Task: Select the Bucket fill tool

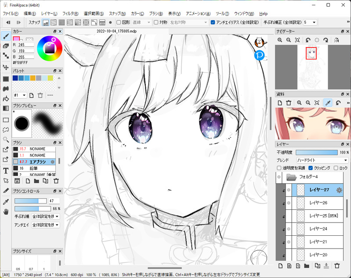Action: coord(6,99)
